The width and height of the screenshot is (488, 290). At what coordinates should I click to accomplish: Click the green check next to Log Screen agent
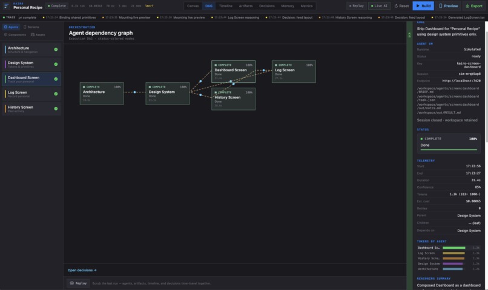coord(56,94)
